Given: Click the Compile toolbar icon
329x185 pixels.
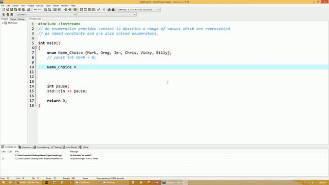Looking at the screenshot, I should (81, 10).
